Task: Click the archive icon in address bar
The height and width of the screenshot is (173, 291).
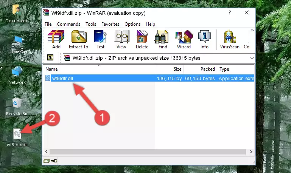Action: (x=67, y=58)
